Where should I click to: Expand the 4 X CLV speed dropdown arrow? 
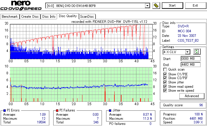188,52
